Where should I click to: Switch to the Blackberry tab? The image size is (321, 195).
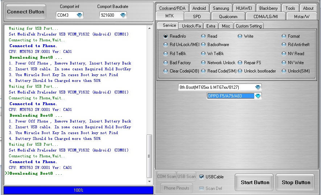[x=268, y=8]
